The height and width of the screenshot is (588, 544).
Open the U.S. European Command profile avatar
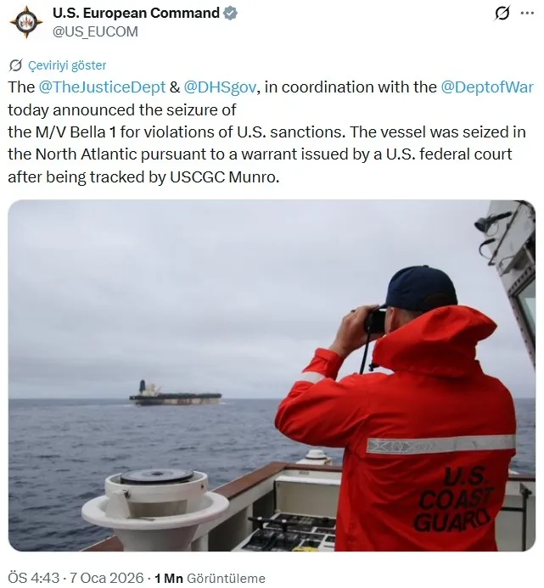point(26,23)
